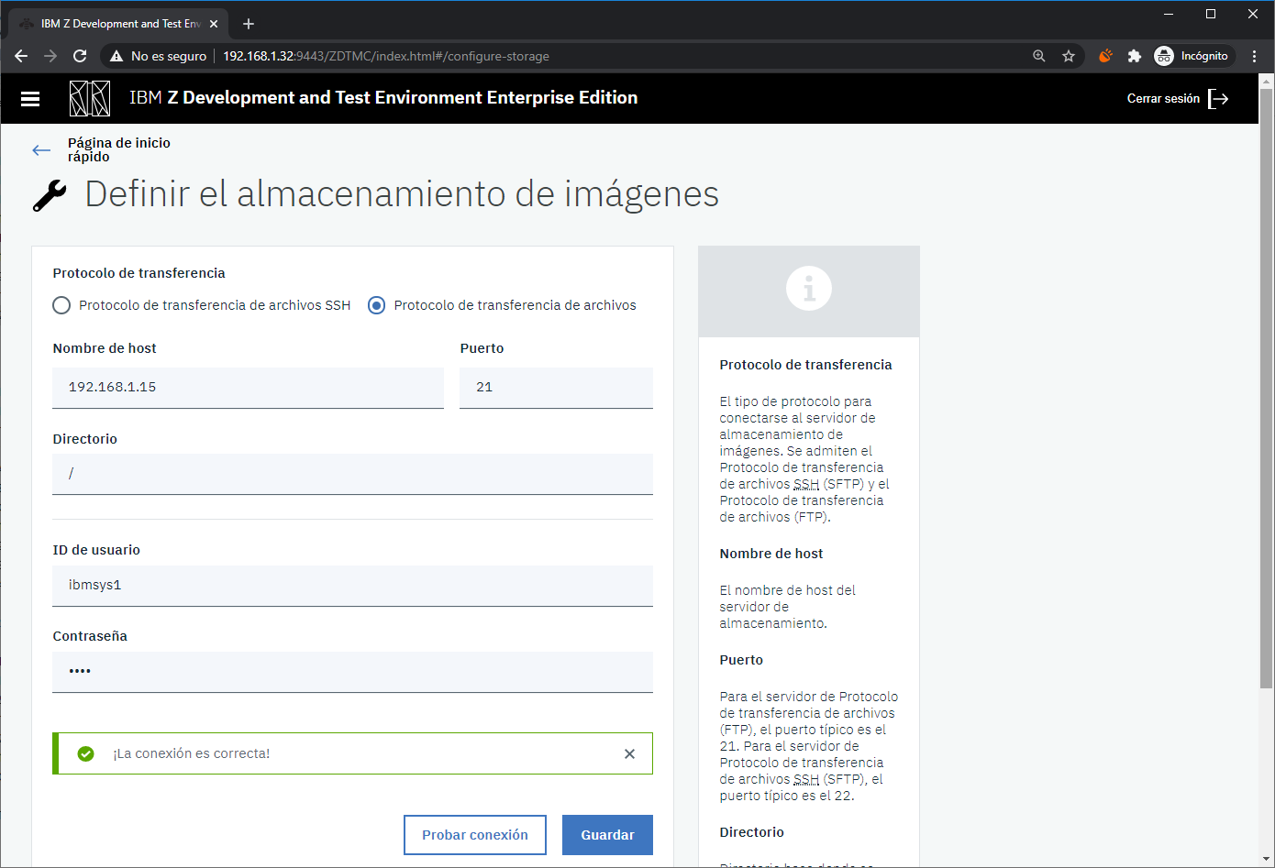Click the Incógnito profile button
1275x868 pixels.
point(1192,56)
